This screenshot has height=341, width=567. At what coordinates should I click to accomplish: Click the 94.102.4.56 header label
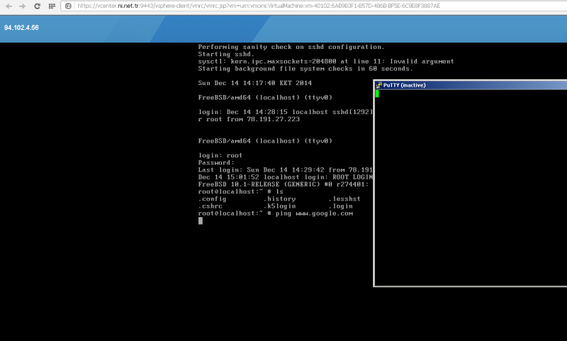pyautogui.click(x=21, y=28)
